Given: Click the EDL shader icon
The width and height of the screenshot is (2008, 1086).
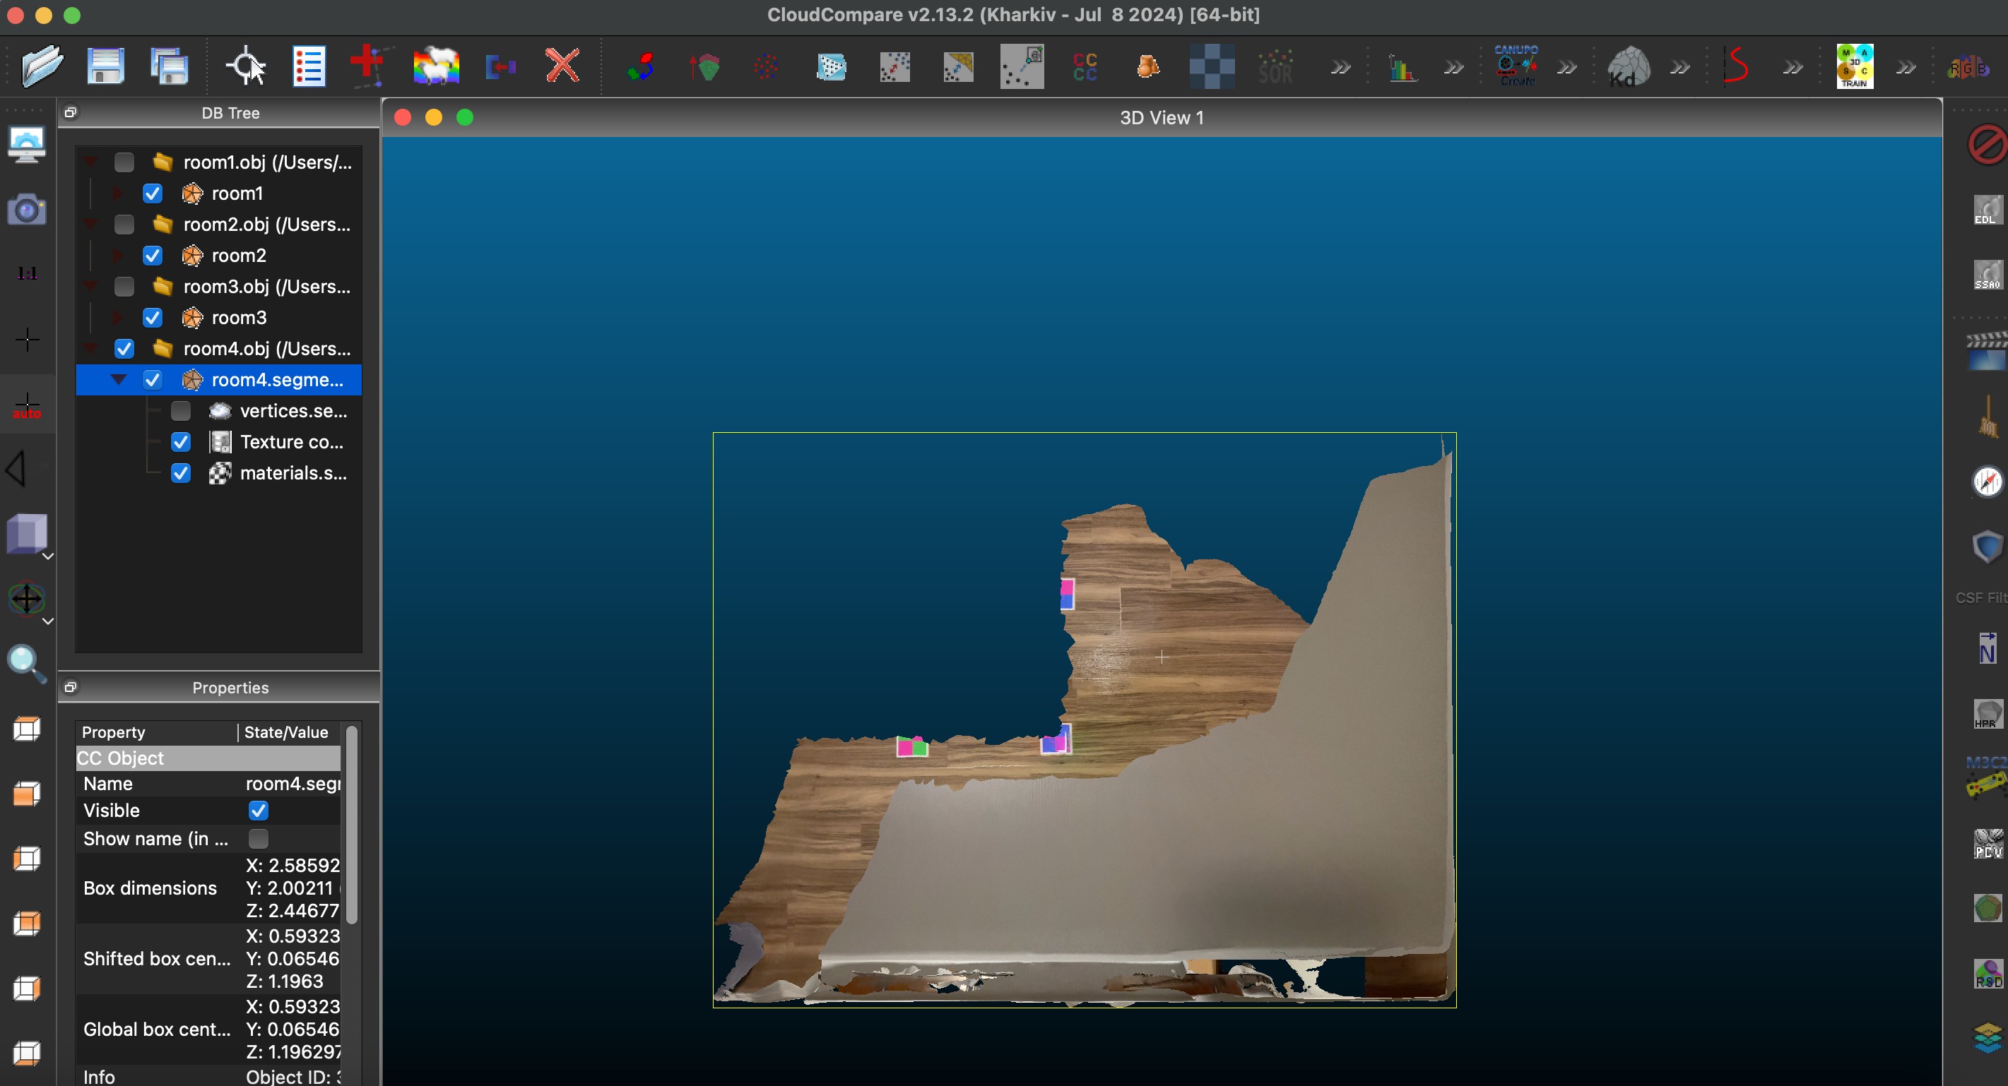Looking at the screenshot, I should click(x=1987, y=210).
